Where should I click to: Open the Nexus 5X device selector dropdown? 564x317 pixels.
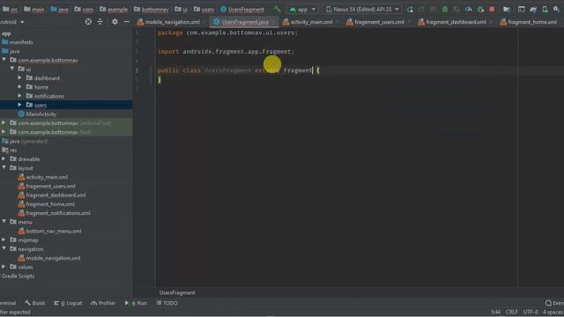362,10
